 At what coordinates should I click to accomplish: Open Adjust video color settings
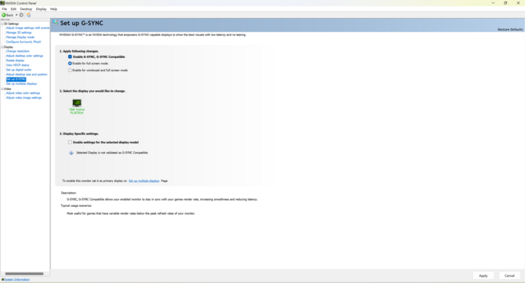[23, 93]
